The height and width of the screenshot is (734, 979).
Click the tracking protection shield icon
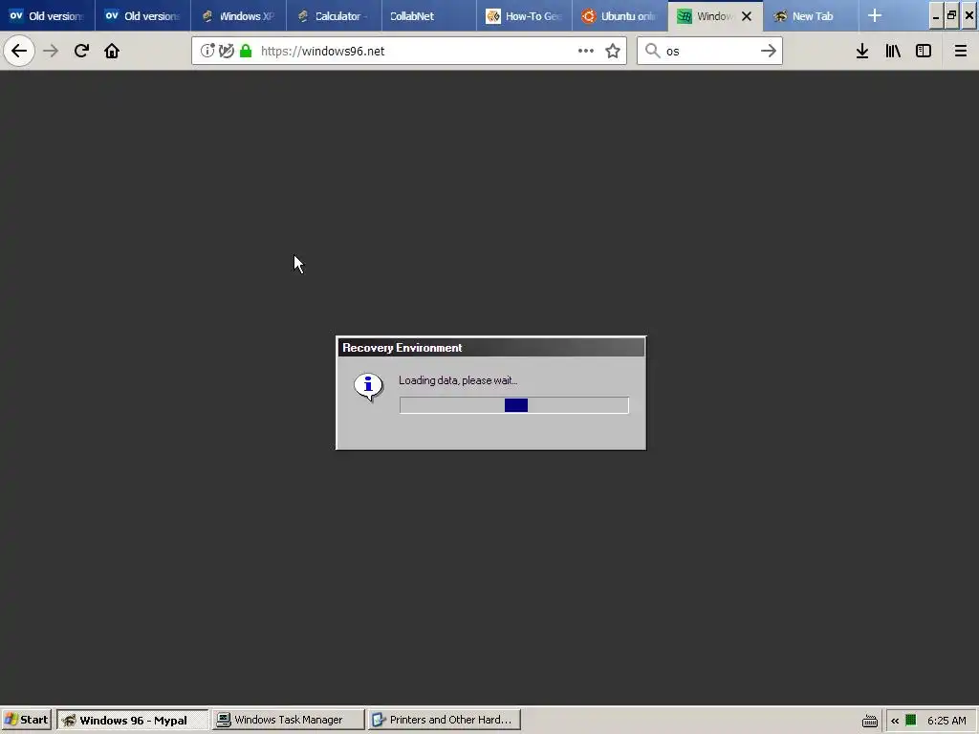tap(227, 51)
